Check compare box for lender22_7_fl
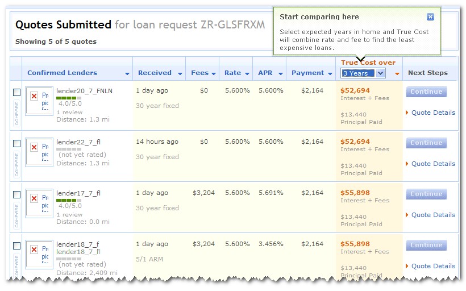The image size is (466, 291). tap(17, 143)
